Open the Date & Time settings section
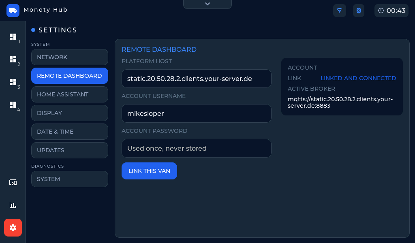 (70, 132)
